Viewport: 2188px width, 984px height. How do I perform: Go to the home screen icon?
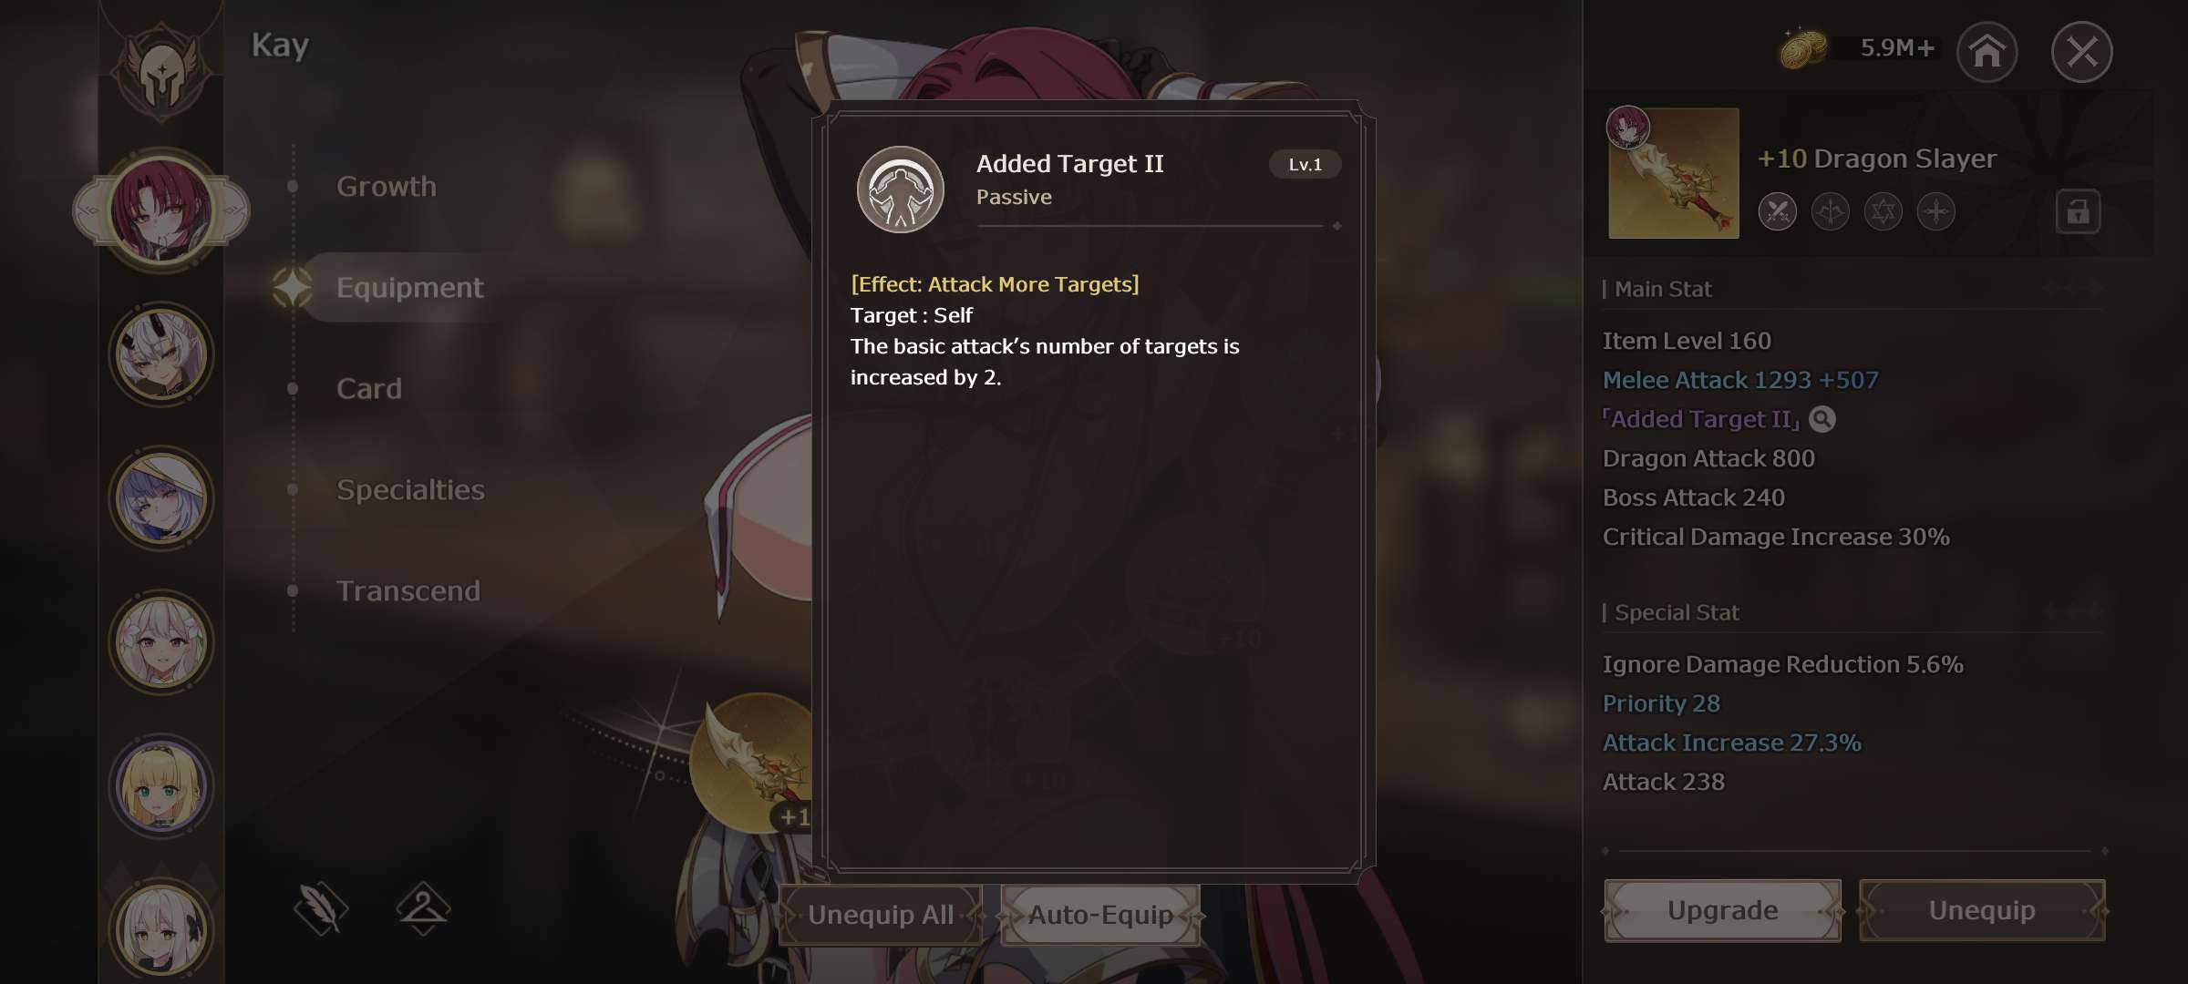point(1987,51)
